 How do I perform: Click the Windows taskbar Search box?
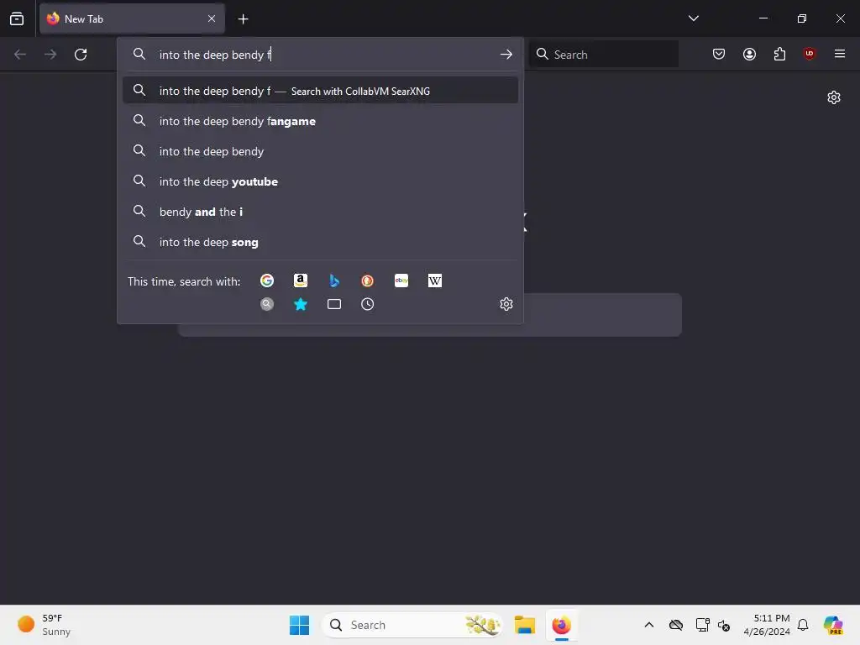click(x=412, y=625)
